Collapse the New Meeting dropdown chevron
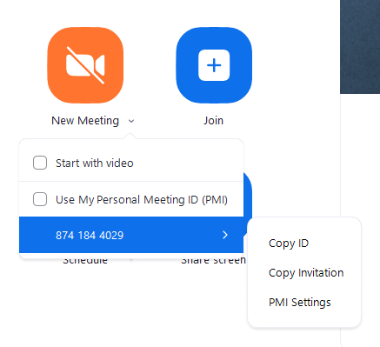380x347 pixels. [x=131, y=121]
